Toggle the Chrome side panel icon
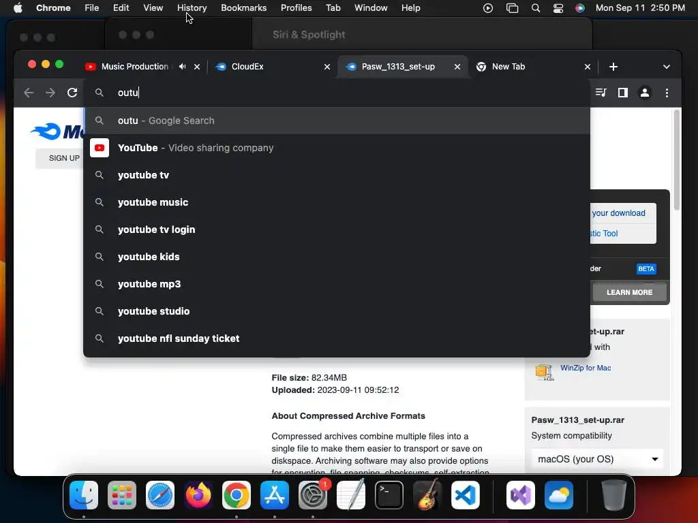 [623, 93]
